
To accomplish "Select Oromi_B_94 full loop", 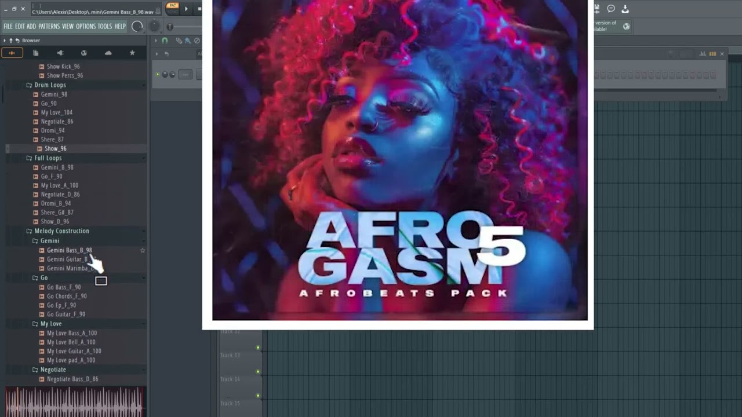I will pos(56,204).
